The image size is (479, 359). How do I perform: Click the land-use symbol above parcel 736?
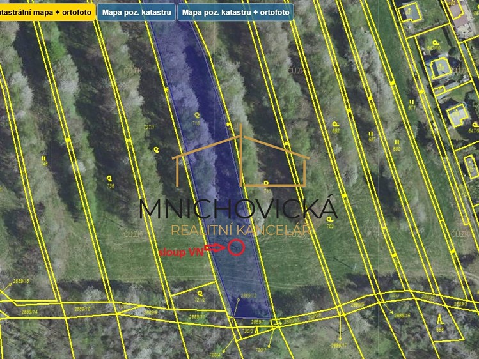point(109,178)
